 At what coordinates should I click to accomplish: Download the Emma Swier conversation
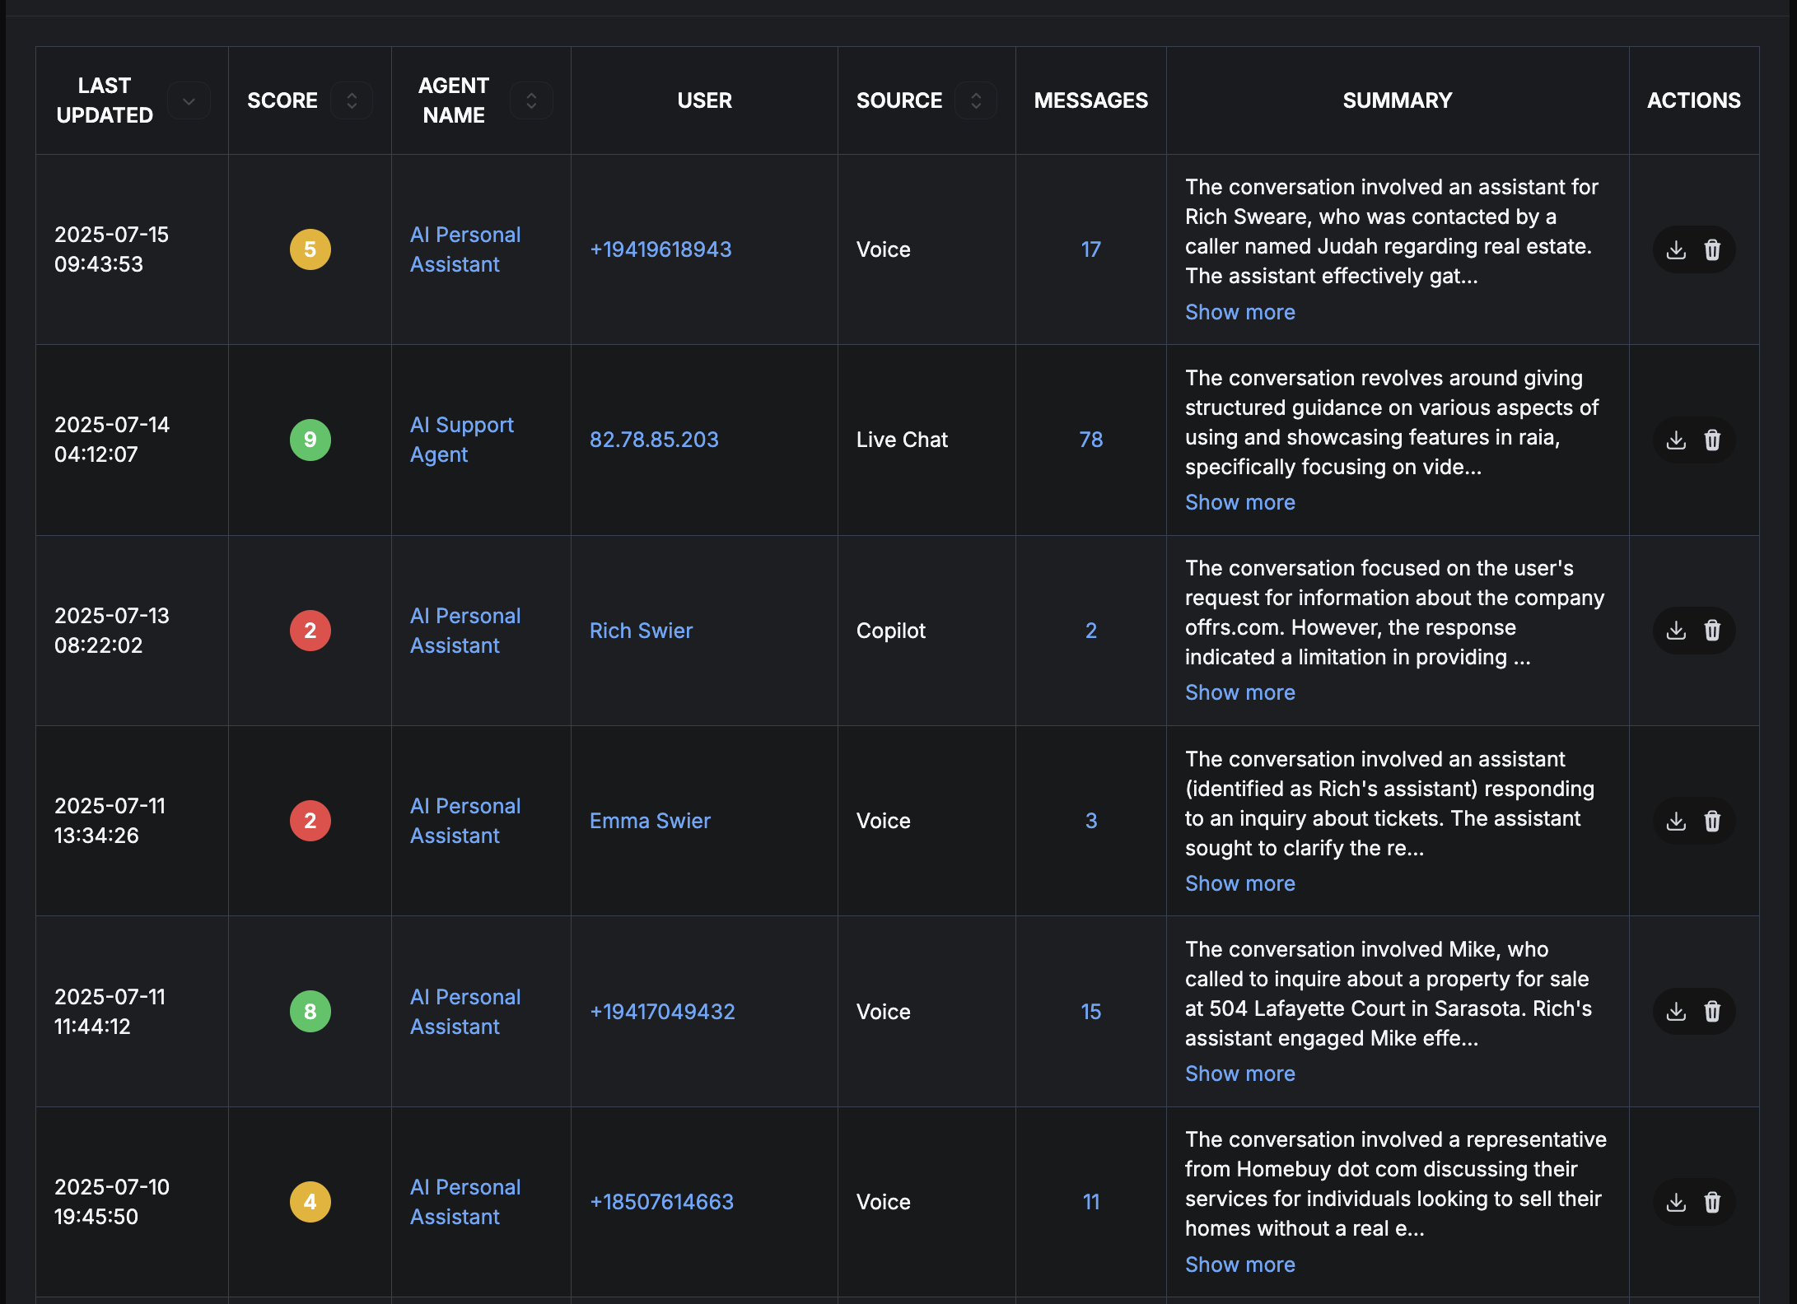(1676, 821)
